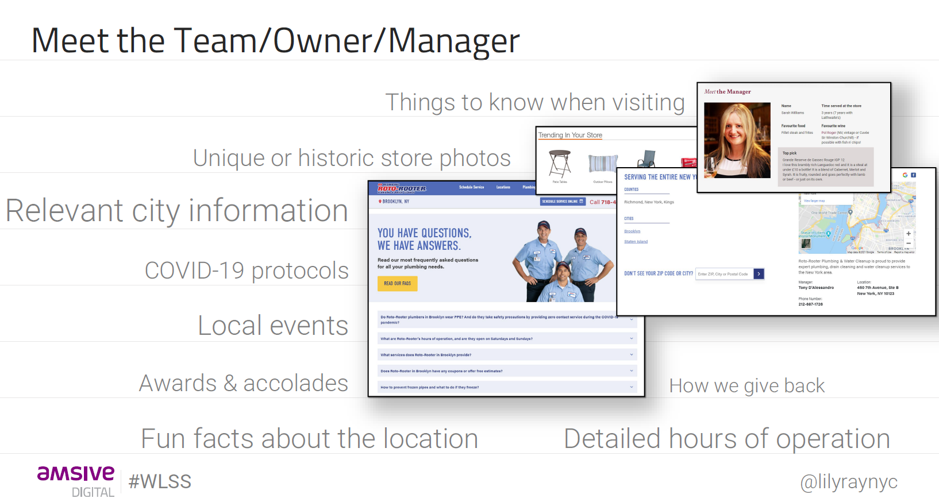
Task: Click the ZIP, City or Postal Code field
Action: pyautogui.click(x=724, y=274)
